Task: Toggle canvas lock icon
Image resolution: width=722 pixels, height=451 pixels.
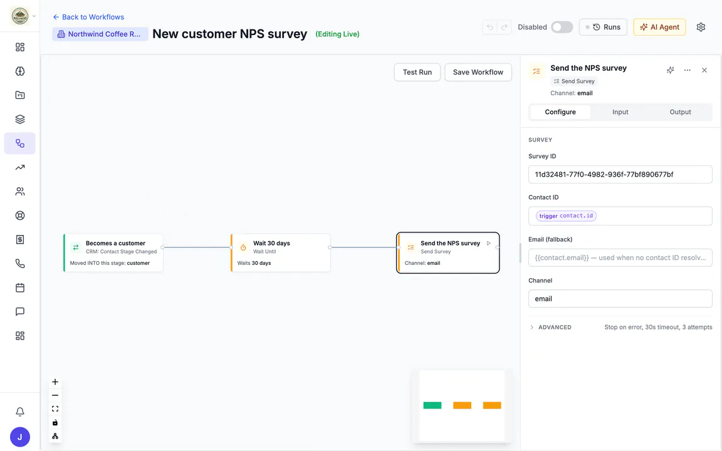Action: pos(55,422)
